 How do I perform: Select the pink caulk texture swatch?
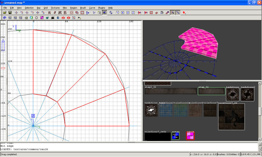tap(190, 136)
